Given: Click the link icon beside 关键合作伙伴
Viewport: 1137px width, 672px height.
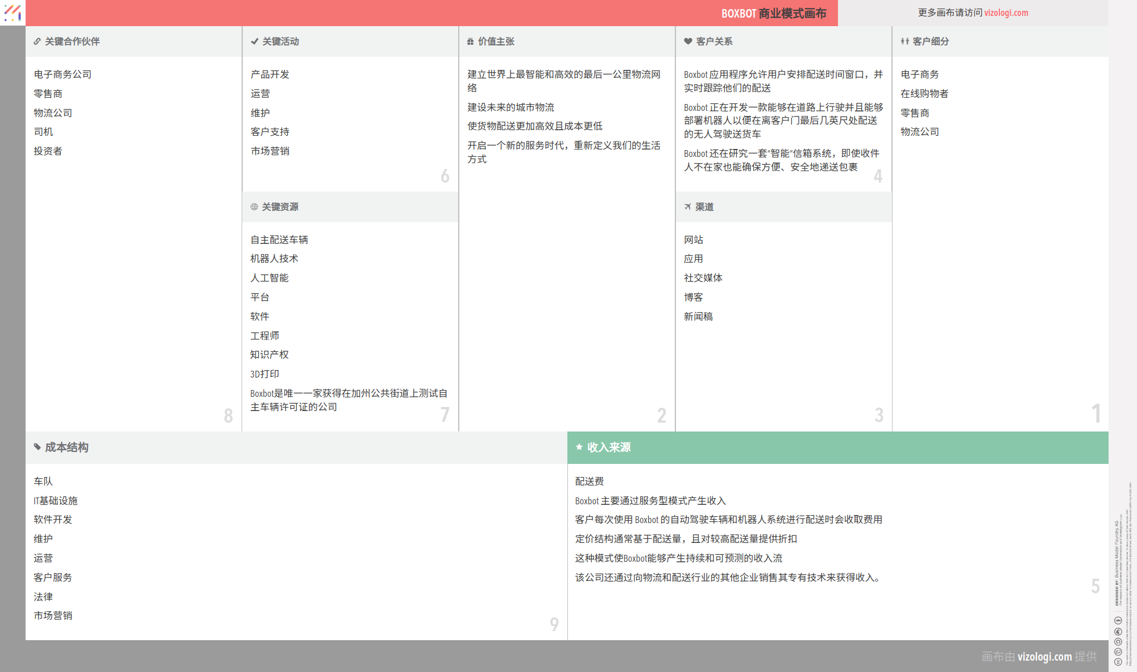Looking at the screenshot, I should point(37,42).
